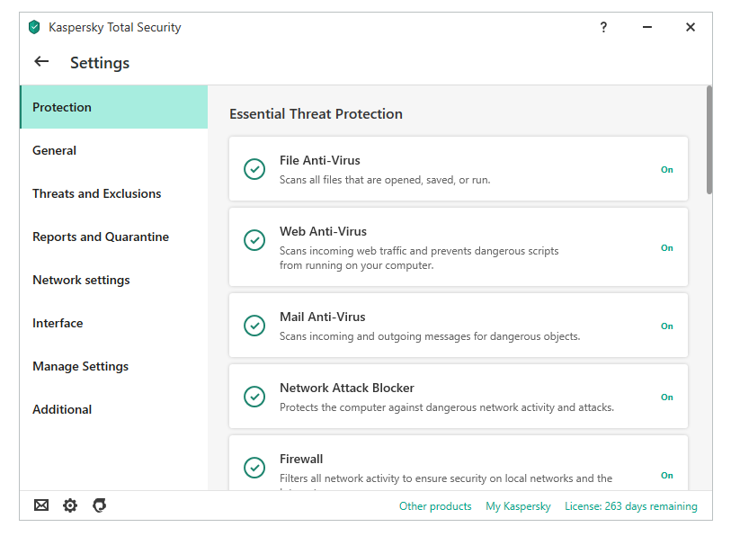Screen dimensions: 731x536
Task: Click the vertical scrollbar thumb
Action: pos(709,140)
